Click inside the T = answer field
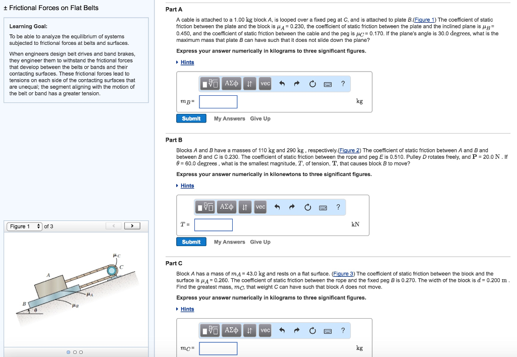The width and height of the screenshot is (517, 357). (x=214, y=225)
